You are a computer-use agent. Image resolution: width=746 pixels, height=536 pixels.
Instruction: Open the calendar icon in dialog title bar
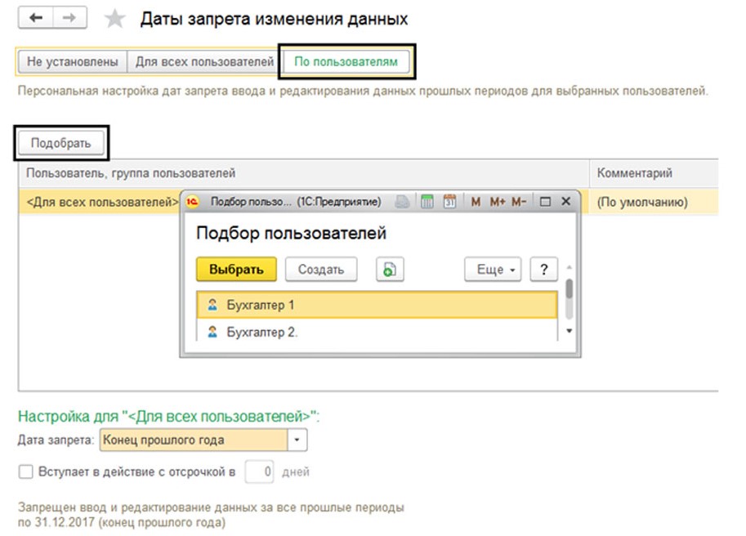[449, 202]
